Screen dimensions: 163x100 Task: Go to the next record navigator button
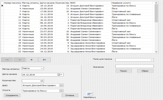click(x=32, y=60)
